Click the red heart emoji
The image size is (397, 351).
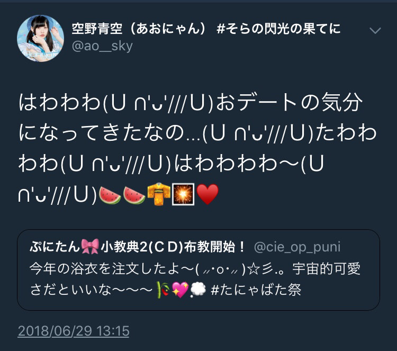207,194
